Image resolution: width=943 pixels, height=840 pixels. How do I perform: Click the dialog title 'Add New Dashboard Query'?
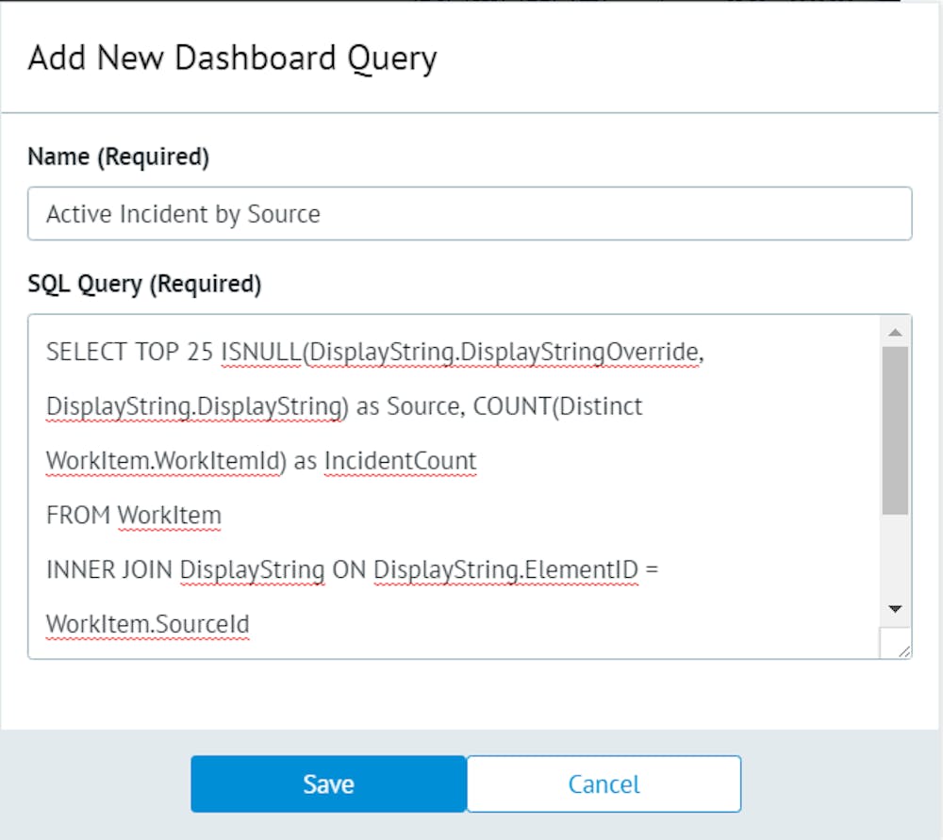[x=231, y=58]
